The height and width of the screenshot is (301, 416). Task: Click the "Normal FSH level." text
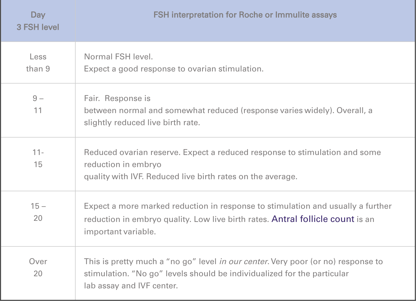(118, 57)
